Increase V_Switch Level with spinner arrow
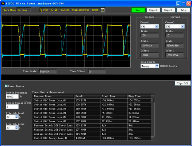The width and height of the screenshot is (192, 146). pyautogui.click(x=16, y=116)
